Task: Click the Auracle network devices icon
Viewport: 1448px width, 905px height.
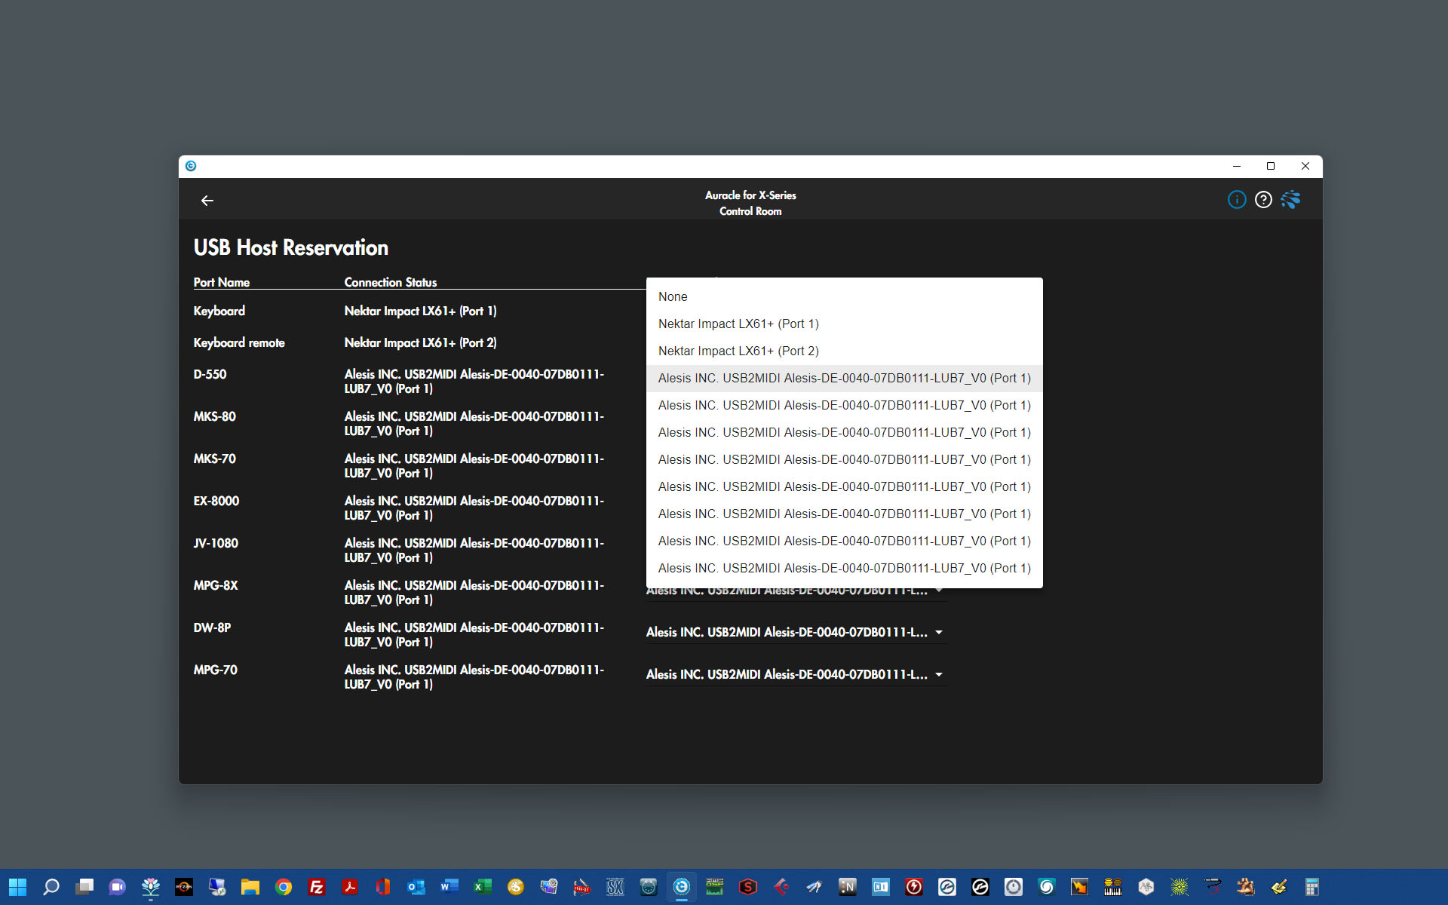Action: [1290, 200]
